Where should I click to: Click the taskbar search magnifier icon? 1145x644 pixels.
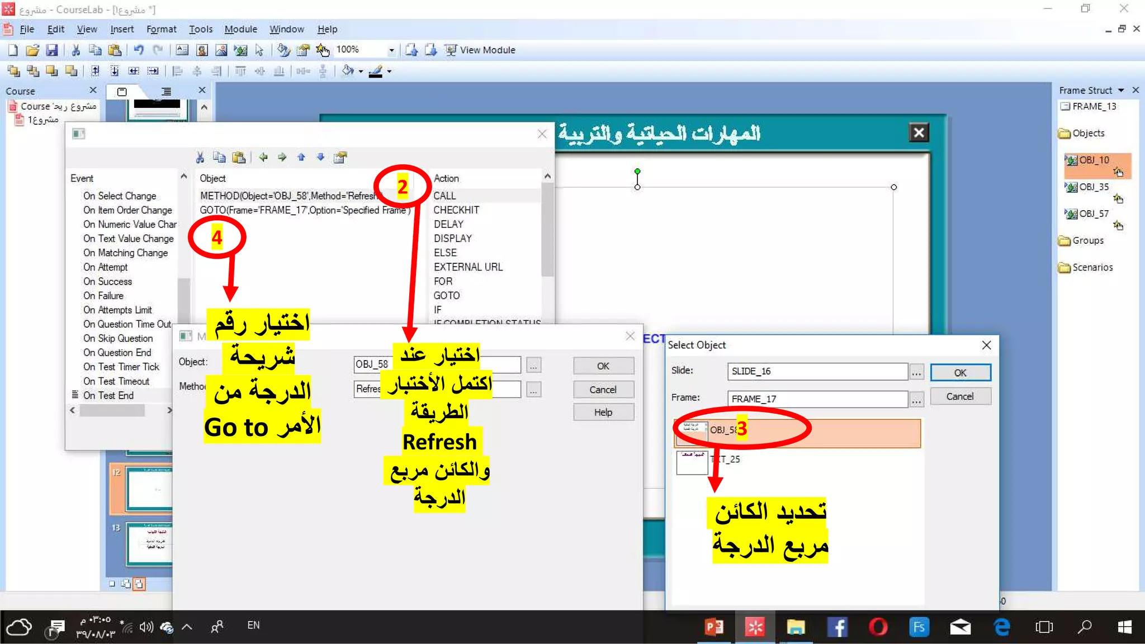pos(1085,627)
